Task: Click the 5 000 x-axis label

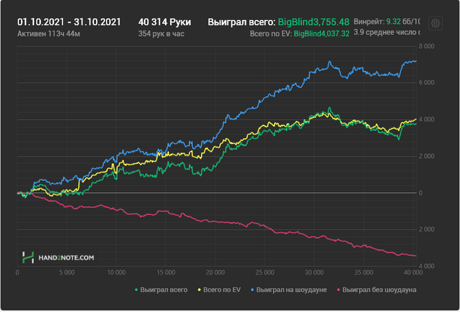Action: 67,273
